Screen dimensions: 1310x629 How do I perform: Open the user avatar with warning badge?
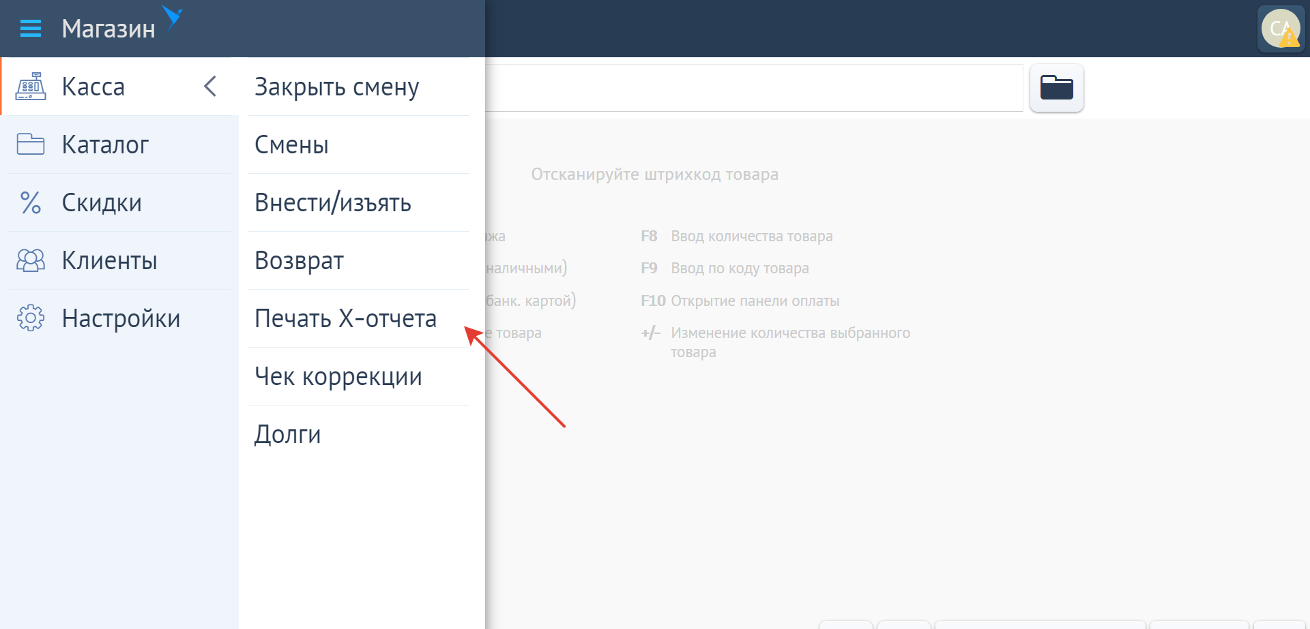[x=1281, y=29]
